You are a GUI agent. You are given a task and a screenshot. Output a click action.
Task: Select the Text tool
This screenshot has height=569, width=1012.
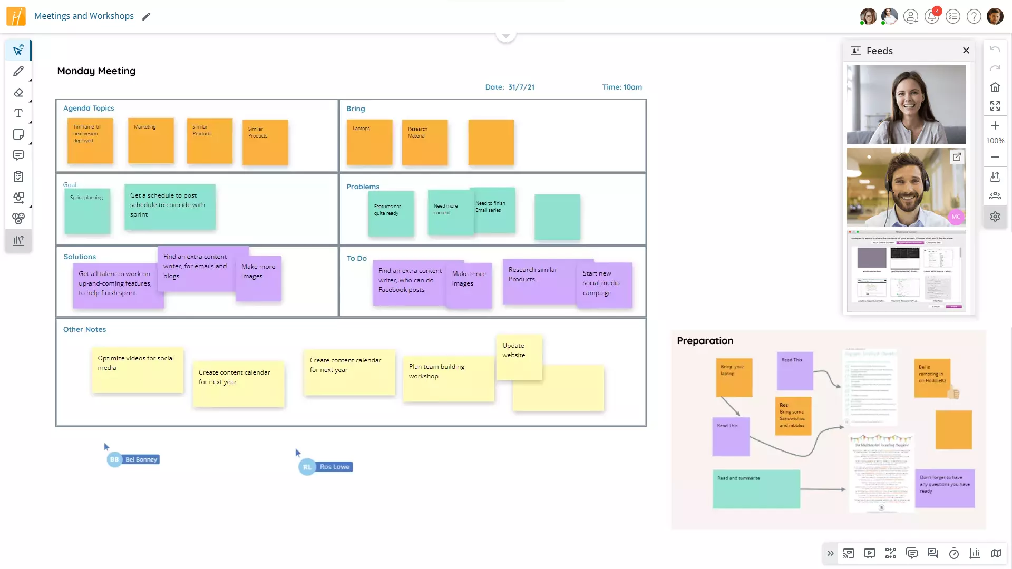click(x=18, y=113)
